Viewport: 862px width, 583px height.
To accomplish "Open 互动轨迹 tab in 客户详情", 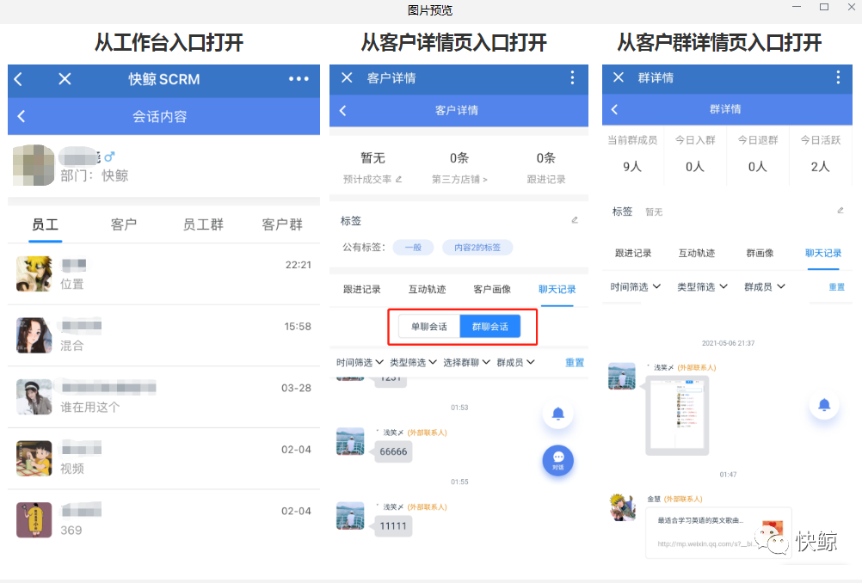I will click(x=428, y=289).
